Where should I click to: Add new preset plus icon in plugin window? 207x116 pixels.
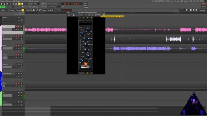point(86,15)
